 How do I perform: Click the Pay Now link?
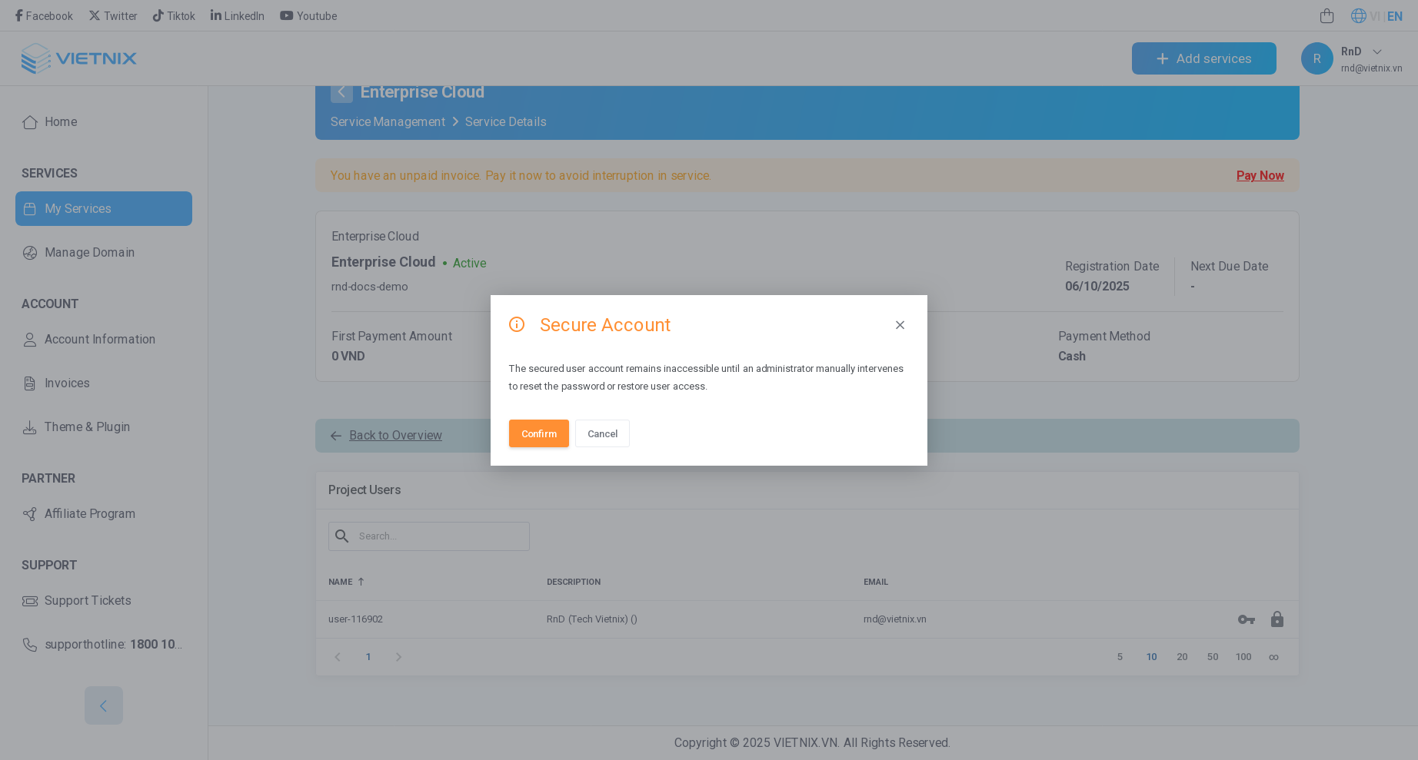click(1260, 175)
